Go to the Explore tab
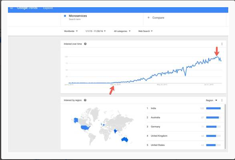 (x=48, y=8)
